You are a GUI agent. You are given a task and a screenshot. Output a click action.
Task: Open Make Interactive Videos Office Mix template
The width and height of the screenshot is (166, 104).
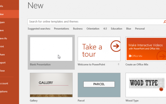coord(146,49)
